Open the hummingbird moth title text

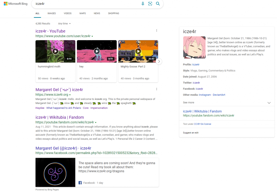tap(49, 67)
